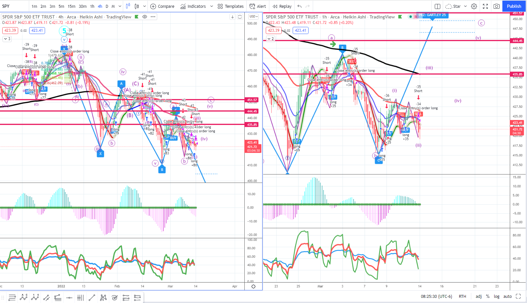
Task: Open the Star layout dropdown arrow
Action: pos(465,6)
